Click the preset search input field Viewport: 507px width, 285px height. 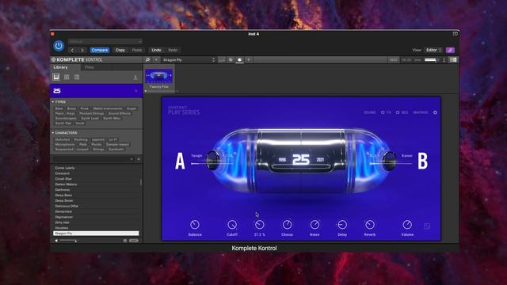point(93,159)
